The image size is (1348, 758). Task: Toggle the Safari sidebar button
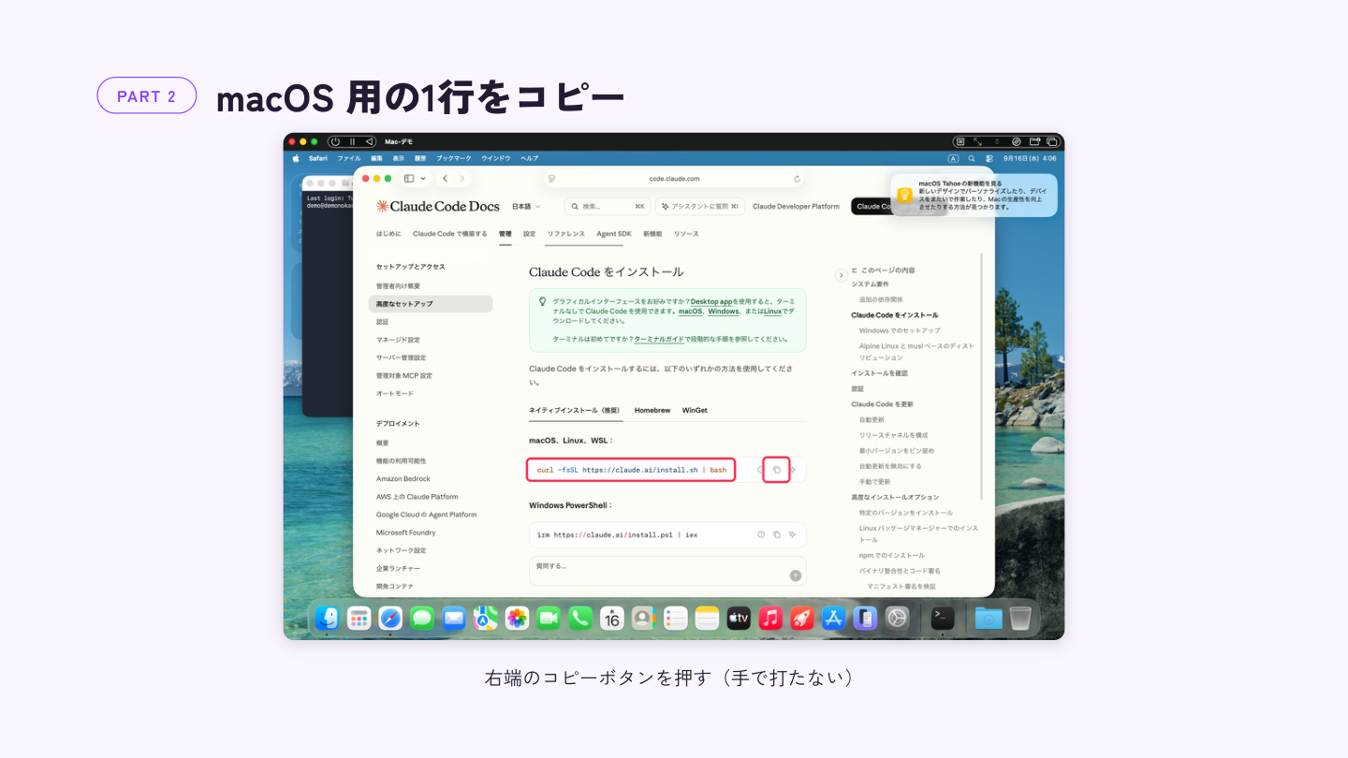(408, 179)
